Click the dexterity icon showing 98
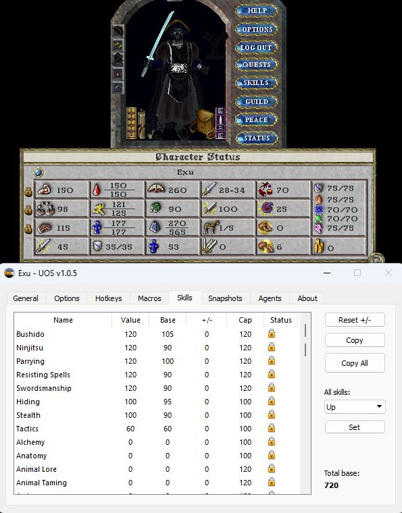This screenshot has width=402, height=513. pos(45,209)
